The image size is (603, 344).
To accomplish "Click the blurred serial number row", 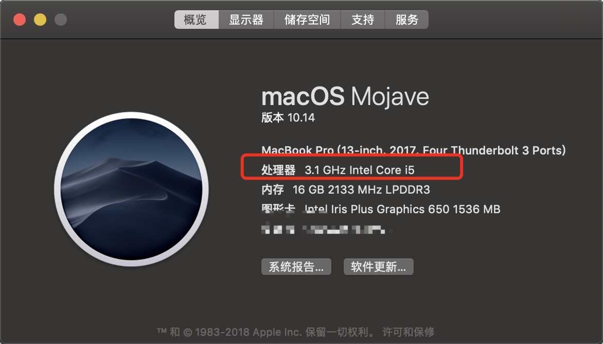I will [327, 230].
